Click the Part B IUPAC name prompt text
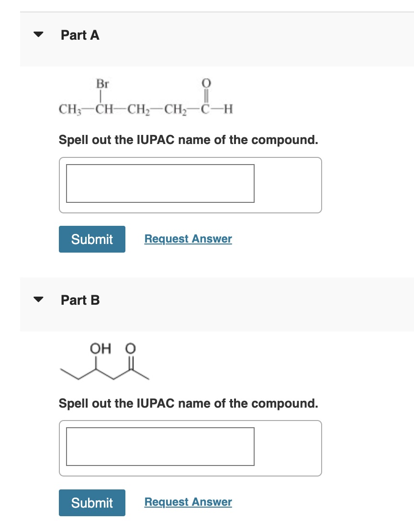 189,403
